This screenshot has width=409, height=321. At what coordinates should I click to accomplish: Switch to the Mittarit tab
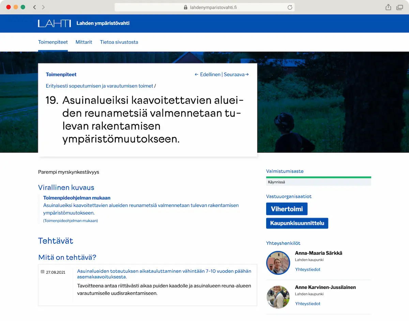point(84,42)
